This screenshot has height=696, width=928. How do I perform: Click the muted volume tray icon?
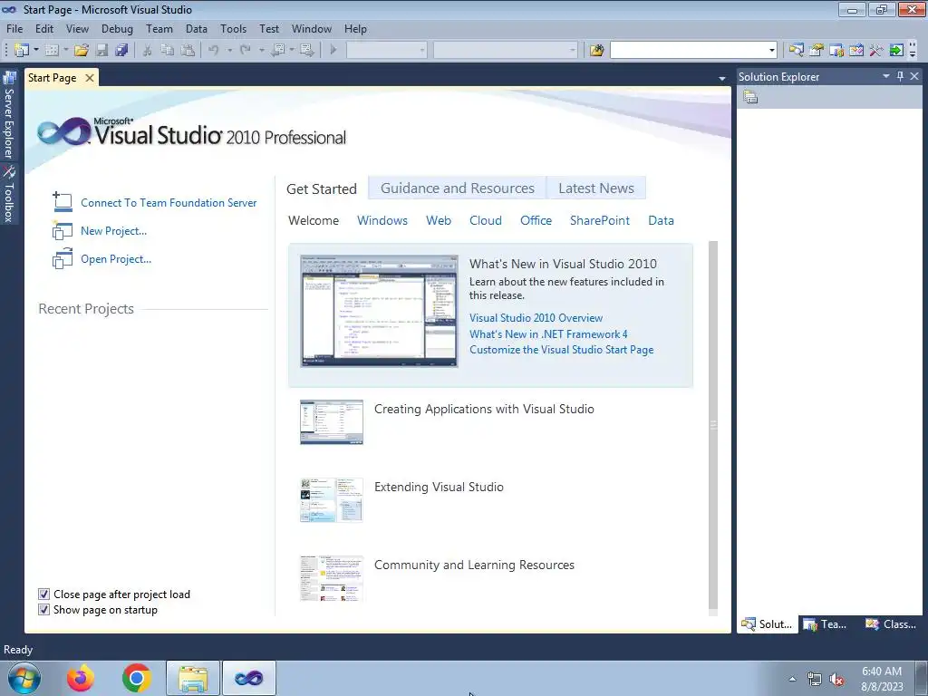(836, 680)
